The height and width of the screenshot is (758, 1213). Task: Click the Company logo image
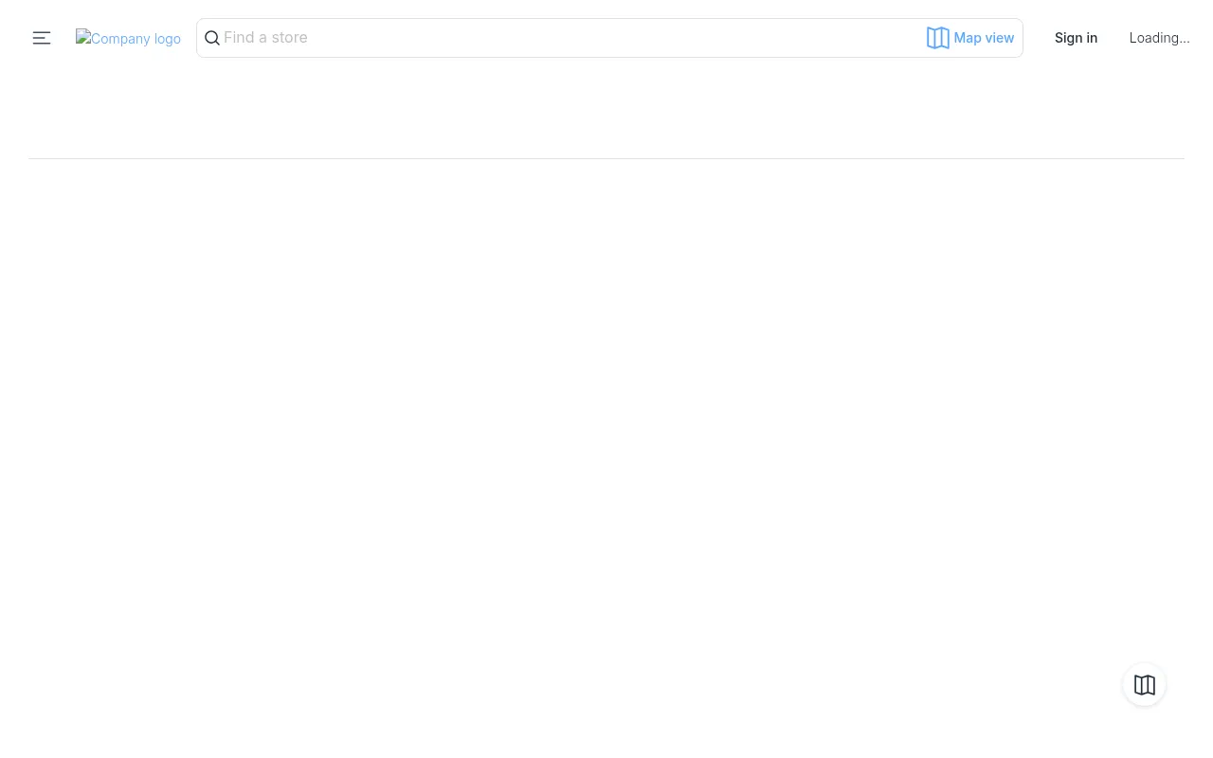[128, 39]
